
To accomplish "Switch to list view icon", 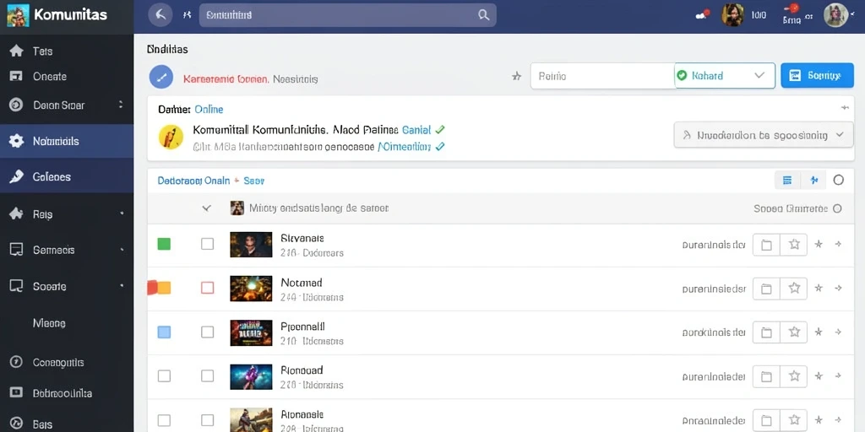I will click(787, 180).
